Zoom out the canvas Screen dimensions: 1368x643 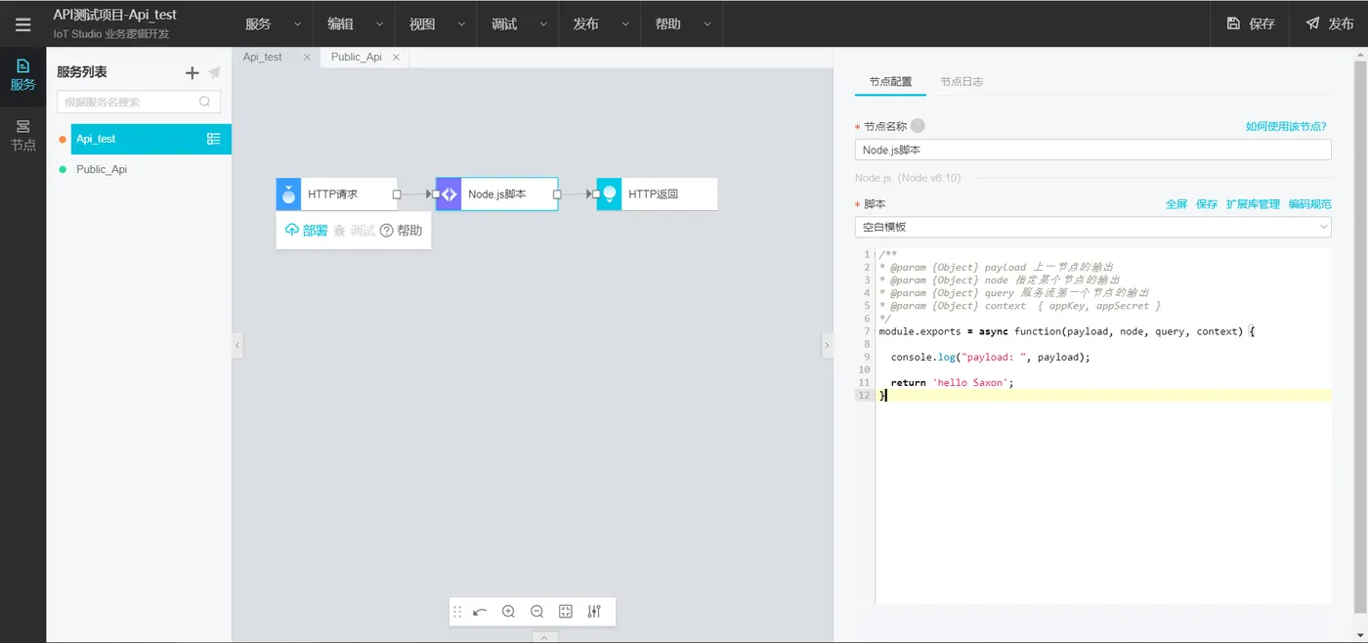click(536, 612)
